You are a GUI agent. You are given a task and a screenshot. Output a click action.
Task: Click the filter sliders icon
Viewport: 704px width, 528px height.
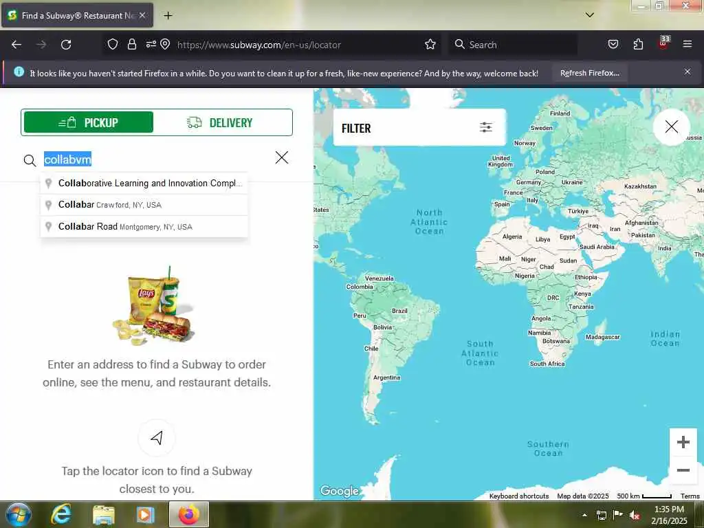pos(486,127)
